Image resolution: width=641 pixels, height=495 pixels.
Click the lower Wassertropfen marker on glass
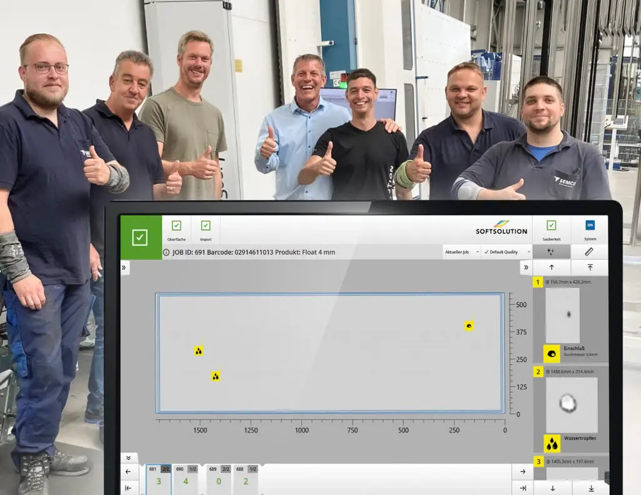(215, 376)
